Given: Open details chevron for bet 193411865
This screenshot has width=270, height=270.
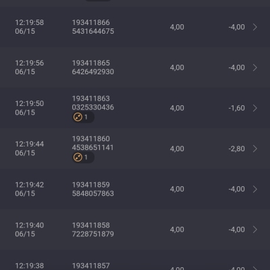Looking at the screenshot, I should pyautogui.click(x=255, y=67).
